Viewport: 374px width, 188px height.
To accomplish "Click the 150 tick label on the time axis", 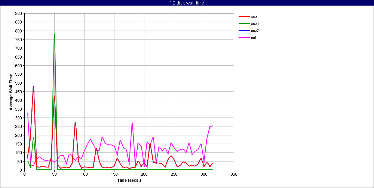I will pyautogui.click(x=114, y=174).
